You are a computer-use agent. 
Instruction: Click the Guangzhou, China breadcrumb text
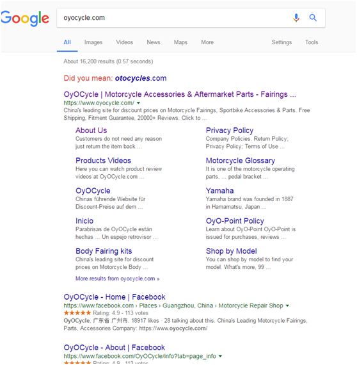[187, 305]
